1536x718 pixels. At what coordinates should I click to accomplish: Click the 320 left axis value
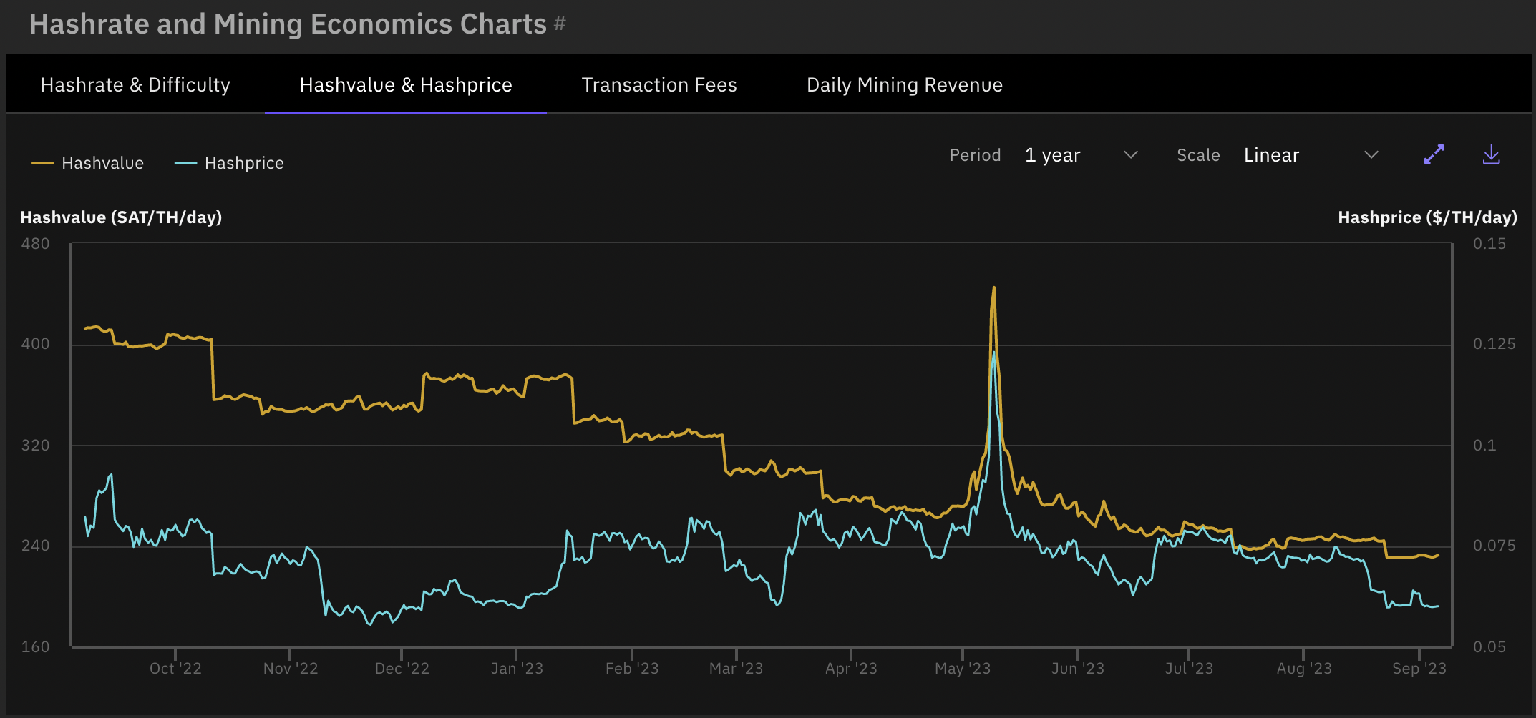pyautogui.click(x=36, y=446)
